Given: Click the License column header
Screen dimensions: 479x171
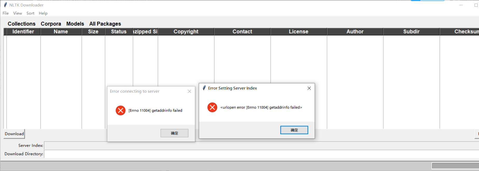Looking at the screenshot, I should [299, 32].
